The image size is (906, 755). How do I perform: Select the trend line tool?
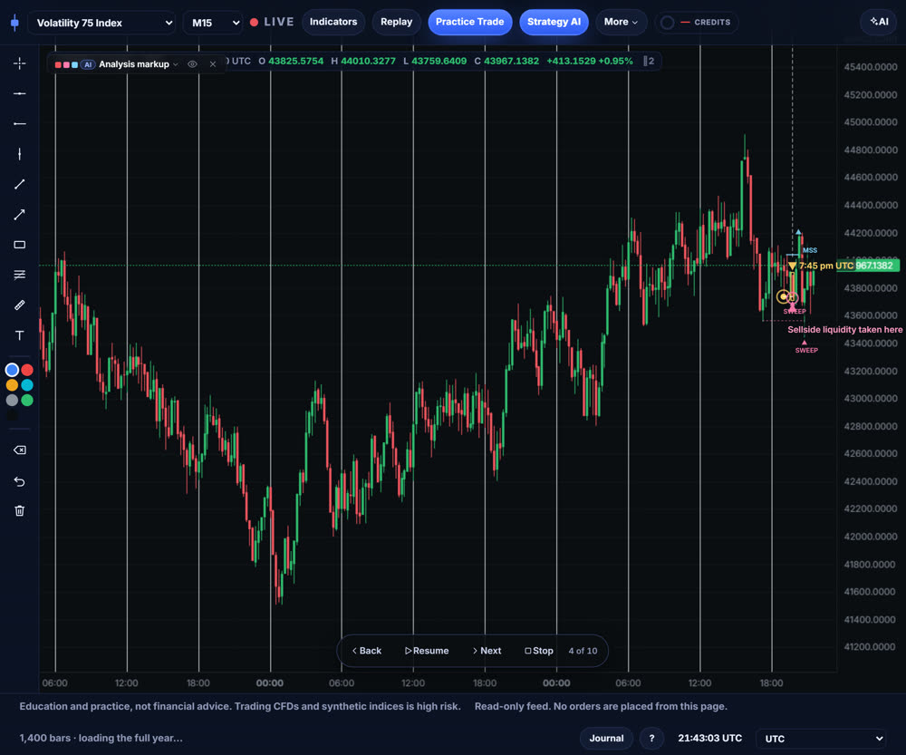point(20,184)
